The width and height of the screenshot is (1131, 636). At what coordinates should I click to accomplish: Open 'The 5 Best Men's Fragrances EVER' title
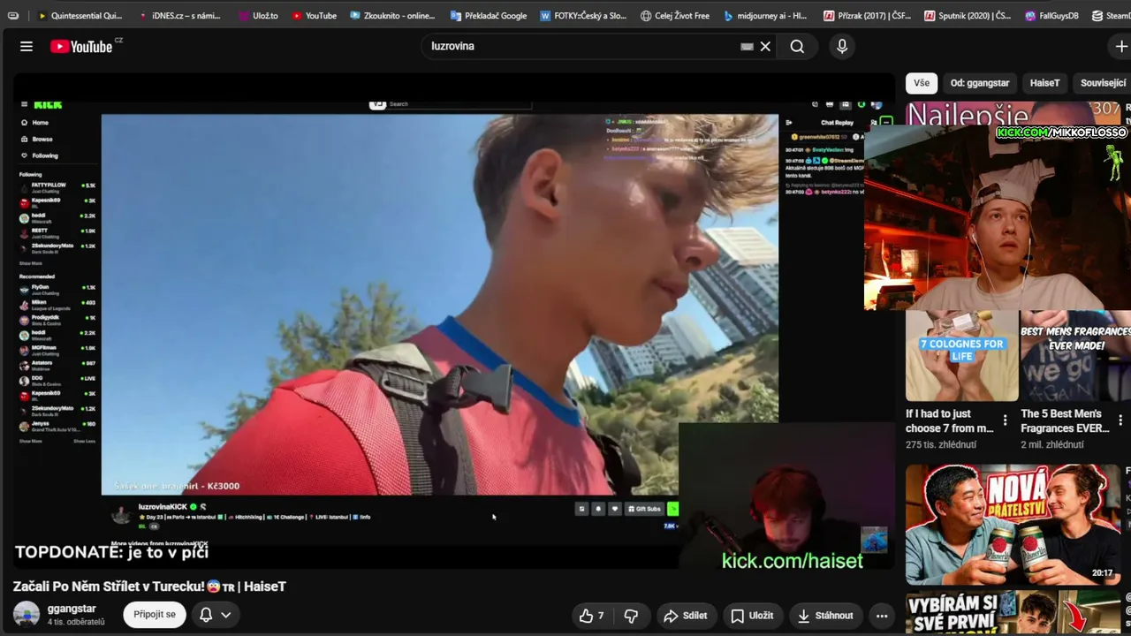click(1065, 420)
